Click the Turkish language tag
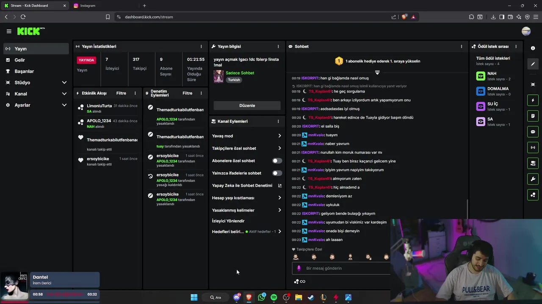This screenshot has width=542, height=304. (234, 80)
